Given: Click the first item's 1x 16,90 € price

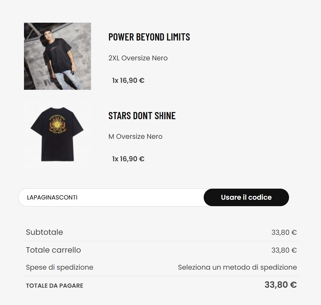Looking at the screenshot, I should [128, 81].
